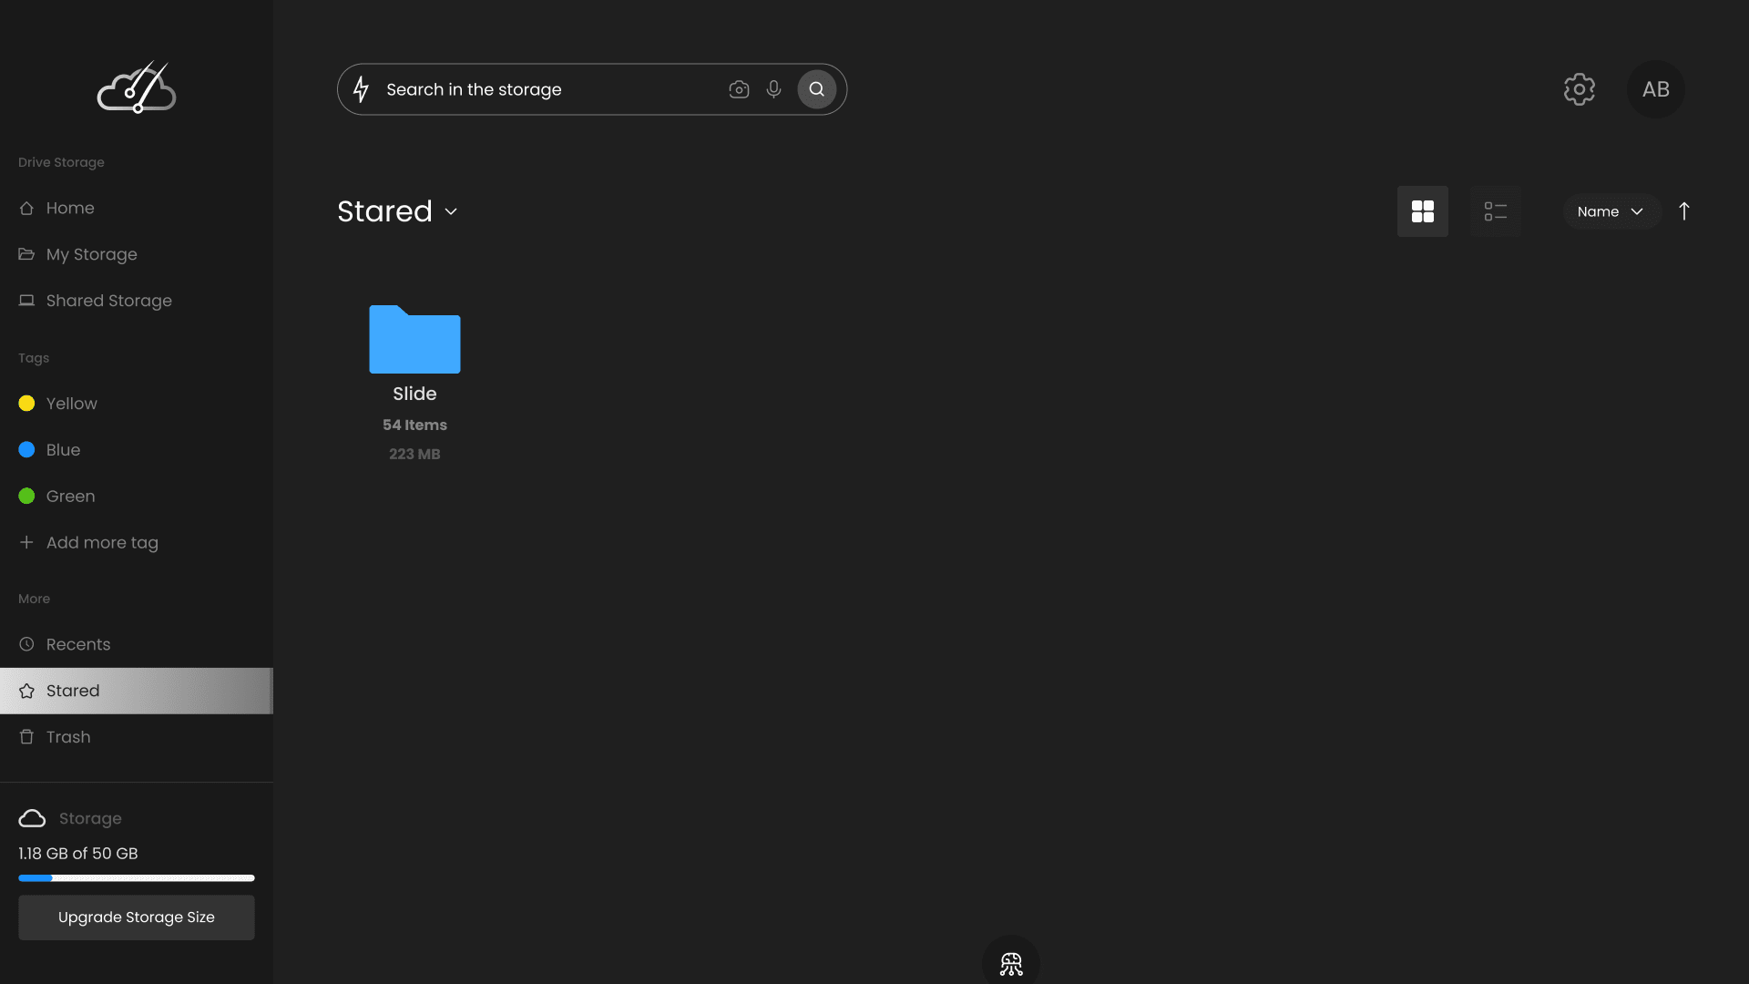Open settings gear icon
The width and height of the screenshot is (1749, 984).
point(1580,89)
